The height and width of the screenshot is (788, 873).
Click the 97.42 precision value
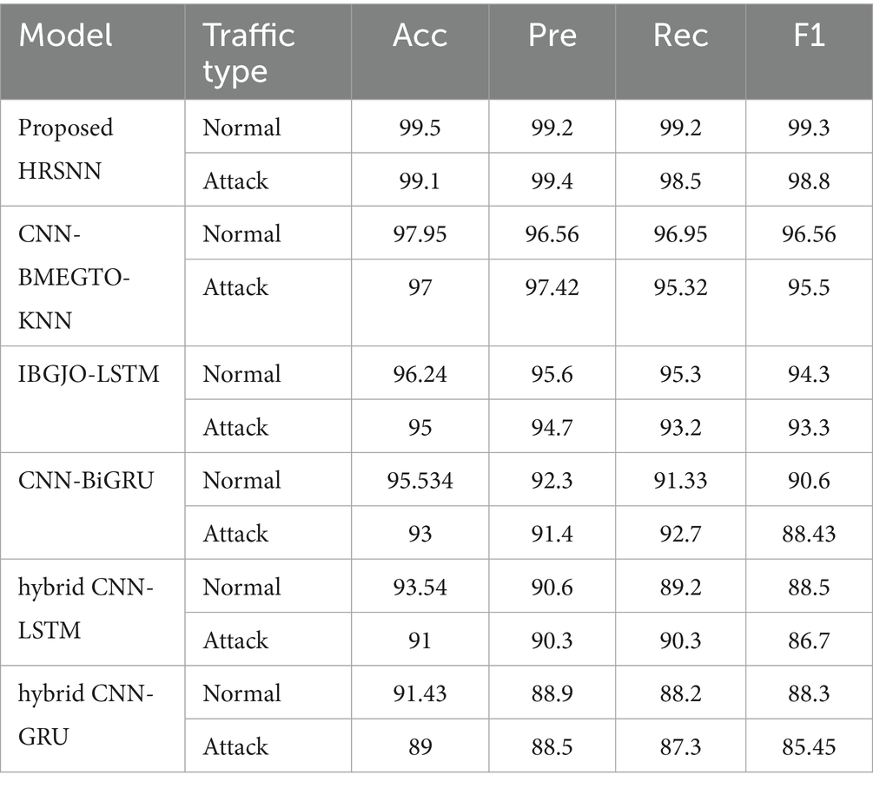click(552, 287)
